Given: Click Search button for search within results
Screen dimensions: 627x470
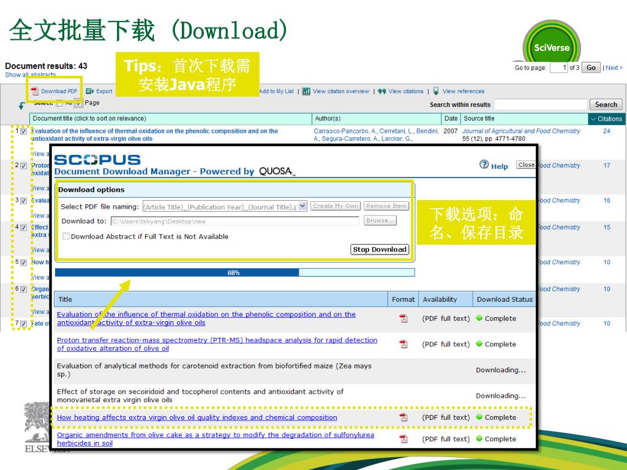Looking at the screenshot, I should pyautogui.click(x=606, y=104).
